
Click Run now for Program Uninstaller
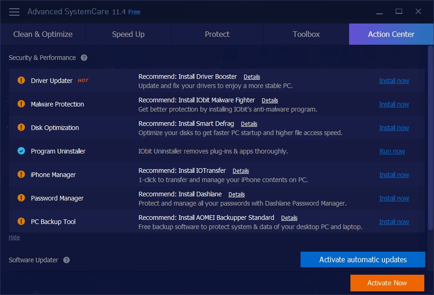pyautogui.click(x=392, y=151)
